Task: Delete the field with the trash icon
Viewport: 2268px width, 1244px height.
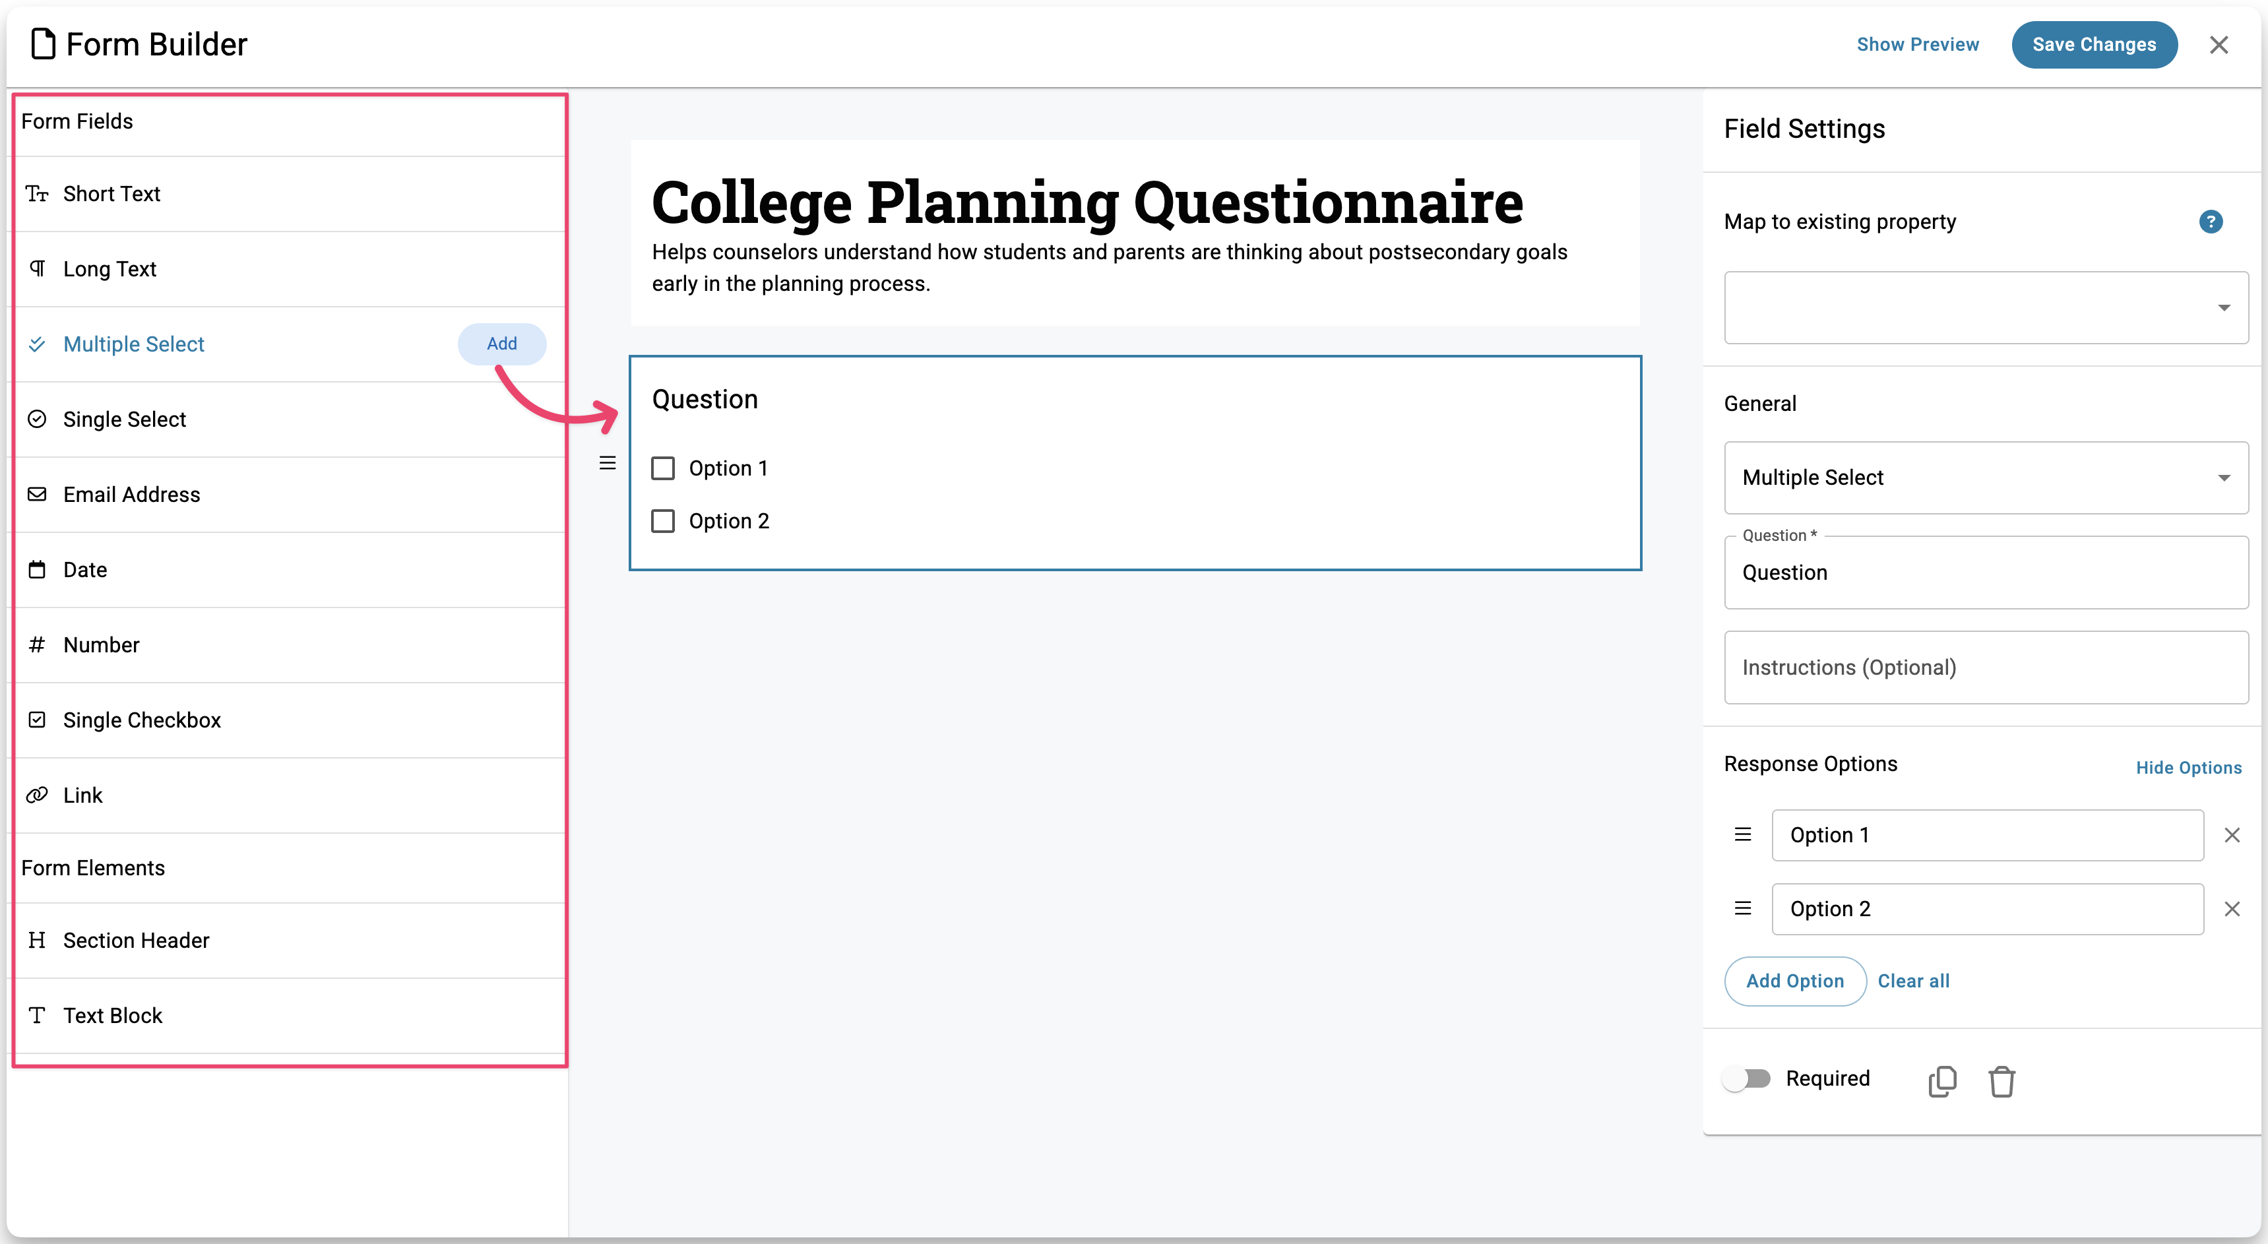Action: [2001, 1080]
